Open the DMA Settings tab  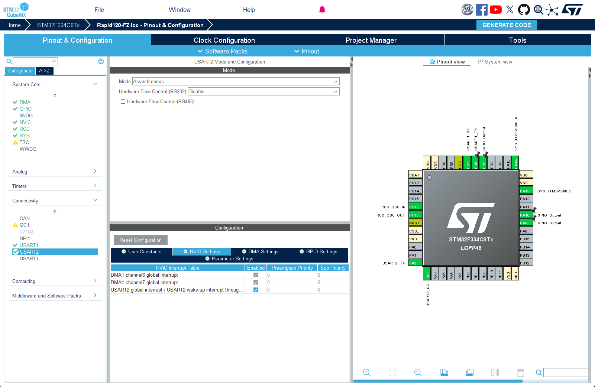[x=260, y=251]
